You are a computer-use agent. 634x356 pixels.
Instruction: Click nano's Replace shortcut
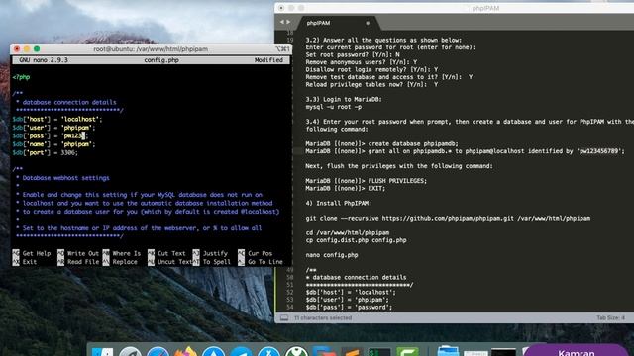click(x=120, y=262)
